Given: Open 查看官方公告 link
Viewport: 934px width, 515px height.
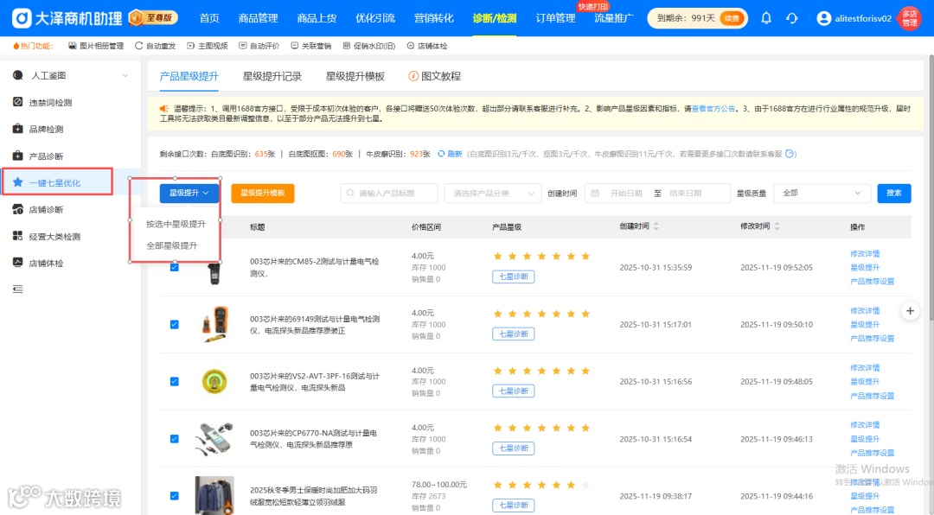Looking at the screenshot, I should (713, 108).
